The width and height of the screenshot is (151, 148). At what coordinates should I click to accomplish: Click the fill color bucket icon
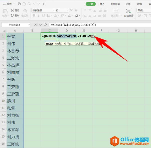tap(63, 15)
